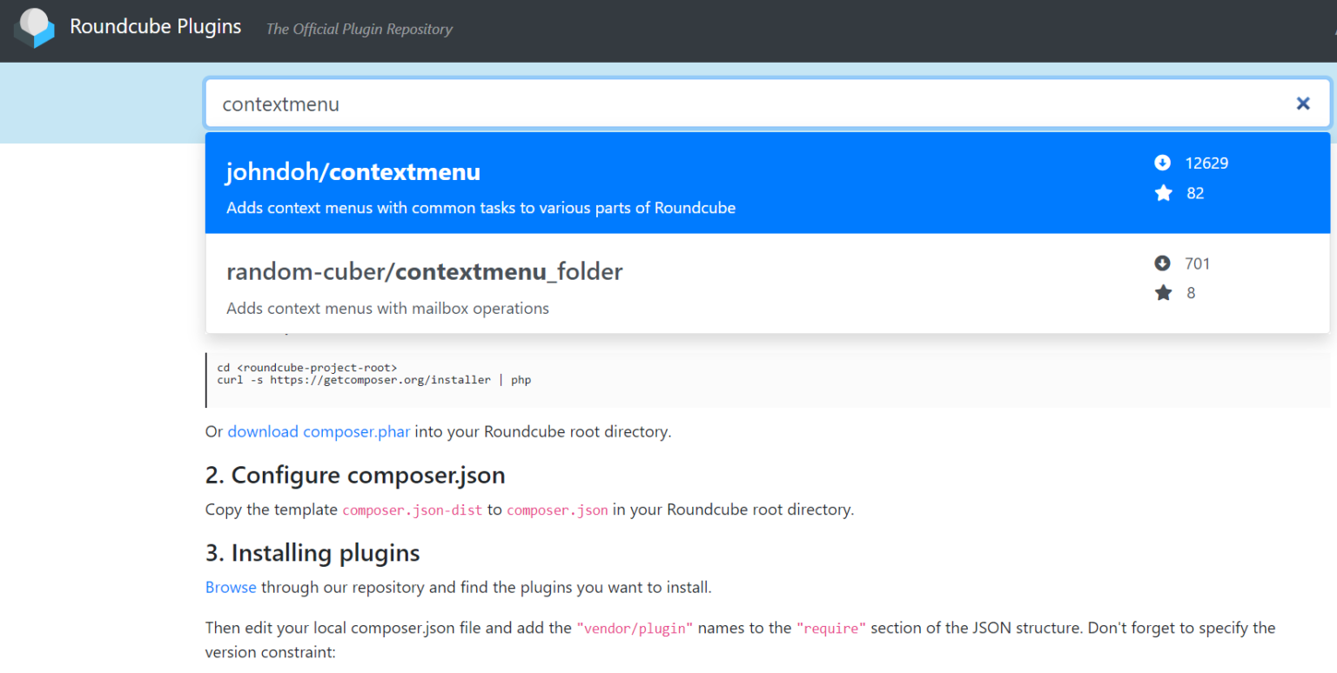The width and height of the screenshot is (1337, 673).
Task: Clear the search with the X icon
Action: (1303, 103)
